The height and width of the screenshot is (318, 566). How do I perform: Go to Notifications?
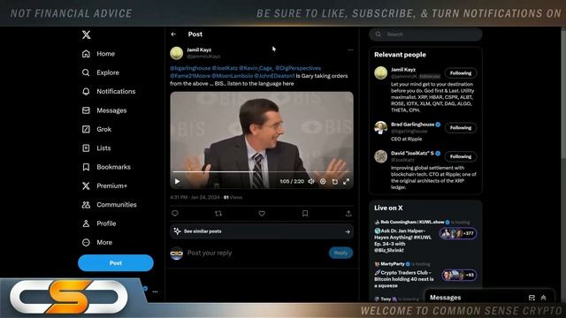[108, 92]
